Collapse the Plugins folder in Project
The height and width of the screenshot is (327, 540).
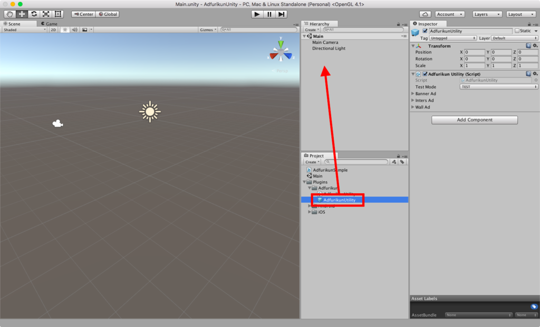pos(304,182)
